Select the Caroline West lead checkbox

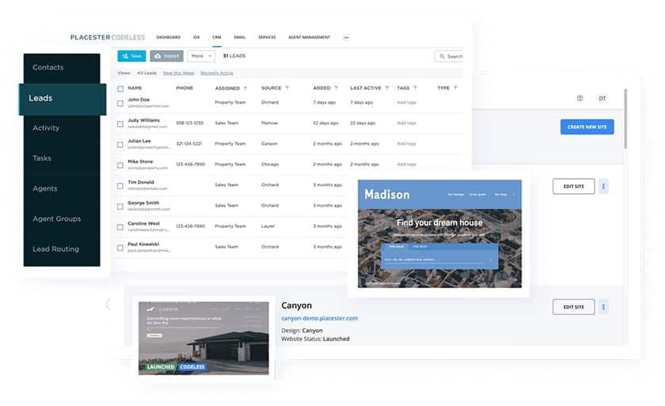click(x=120, y=227)
